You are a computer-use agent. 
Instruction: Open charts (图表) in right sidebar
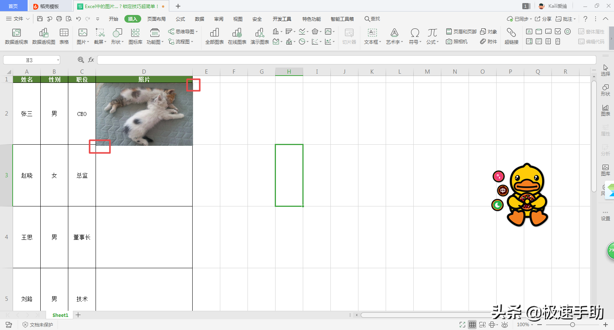[x=606, y=110]
